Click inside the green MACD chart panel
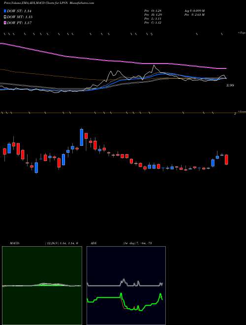 [42, 286]
